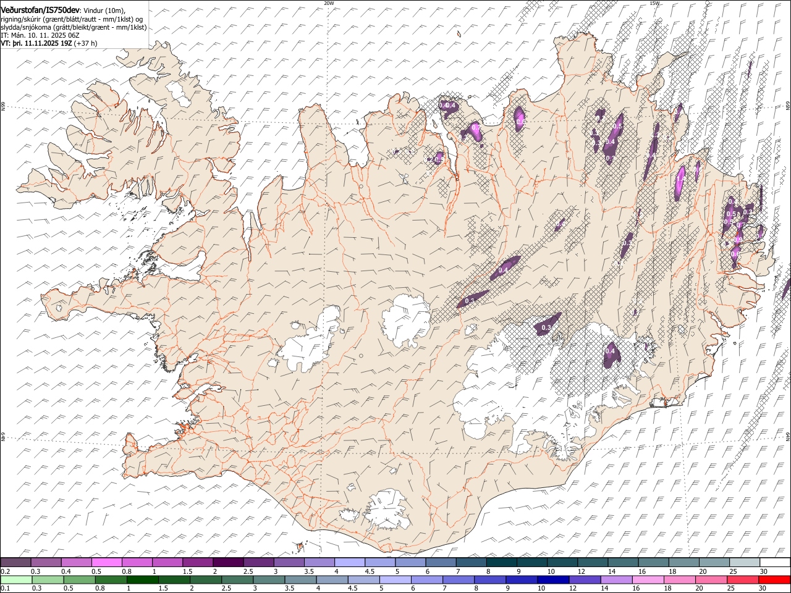Viewport: 791px width, 593px height.
Task: Click the 'IT: Mán. 10. 11. 2025 06Z' line
Action: click(x=40, y=35)
